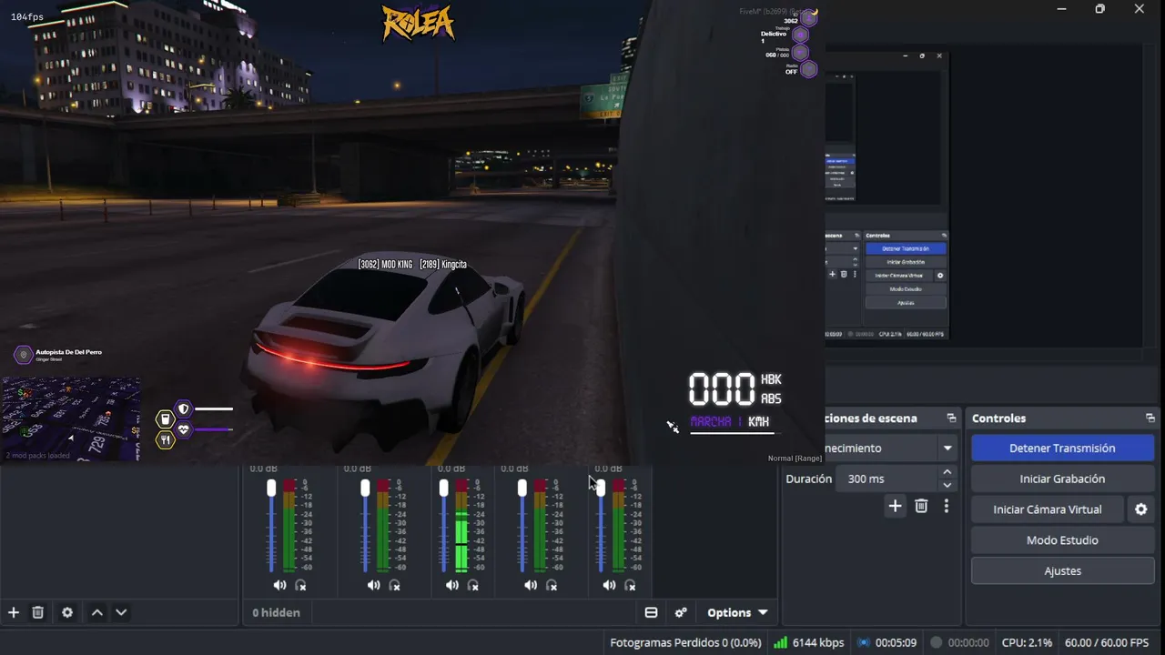Undock the scene transitions panel with its float icon
The height and width of the screenshot is (655, 1165).
click(x=951, y=418)
